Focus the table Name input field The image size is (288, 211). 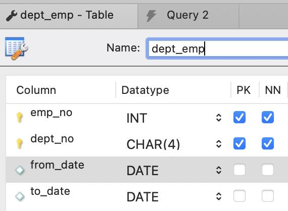[217, 48]
